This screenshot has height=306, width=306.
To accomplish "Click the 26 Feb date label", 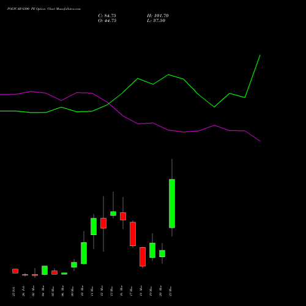I will pos(23,291).
